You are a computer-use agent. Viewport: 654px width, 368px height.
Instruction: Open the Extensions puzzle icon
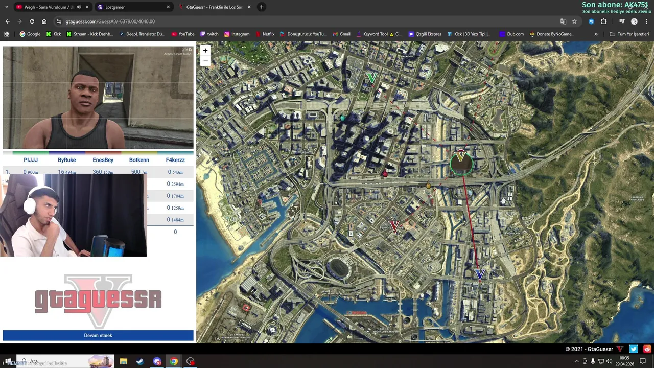pos(603,21)
